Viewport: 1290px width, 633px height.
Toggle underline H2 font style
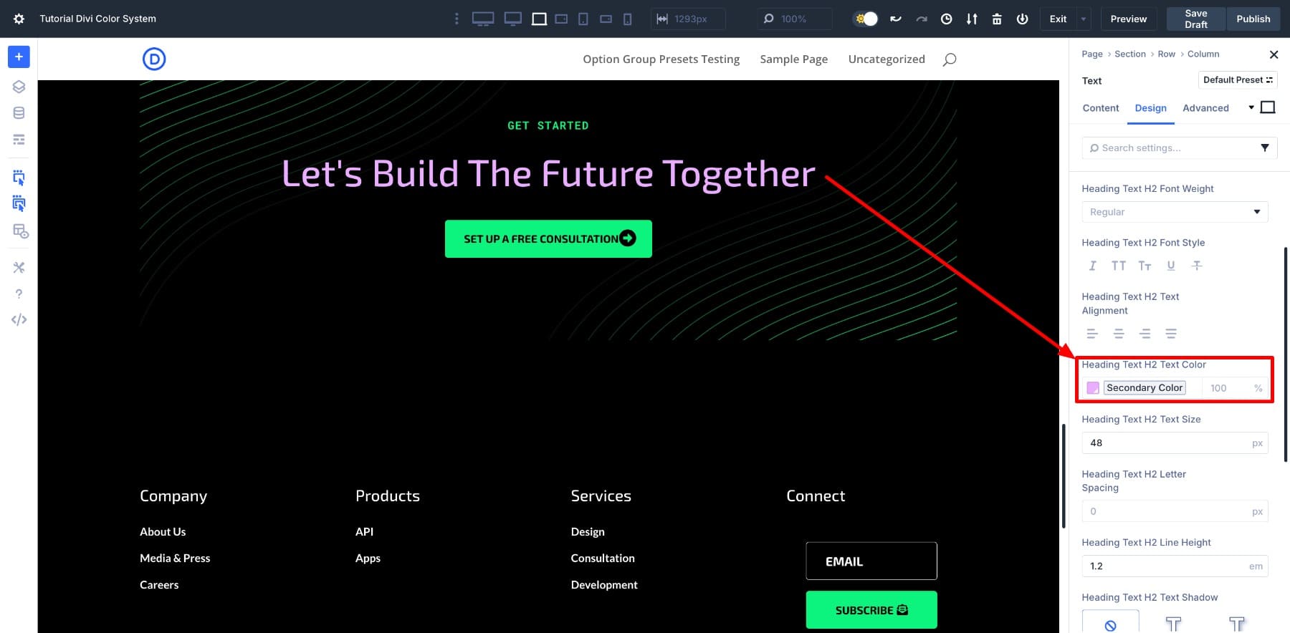point(1170,266)
